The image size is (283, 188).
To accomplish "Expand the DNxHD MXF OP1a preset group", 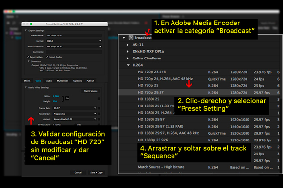I will click(x=128, y=51).
